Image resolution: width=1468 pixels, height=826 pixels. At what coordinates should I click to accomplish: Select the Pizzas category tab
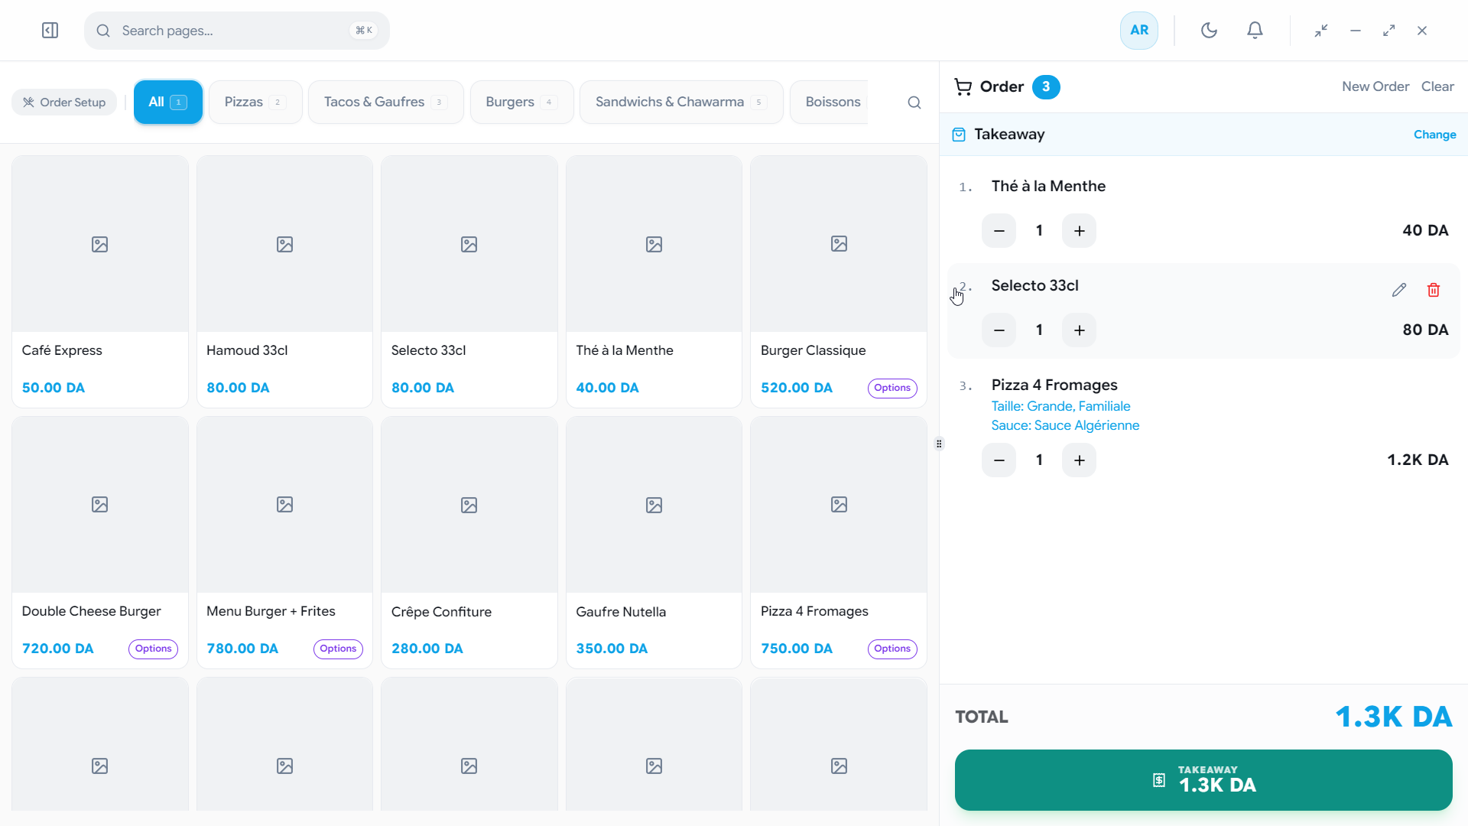tap(255, 102)
